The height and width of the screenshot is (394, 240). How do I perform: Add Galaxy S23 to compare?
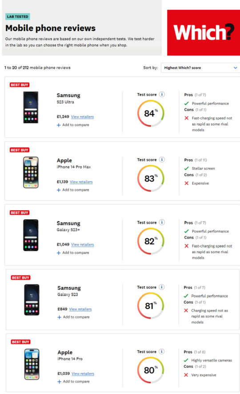74,317
